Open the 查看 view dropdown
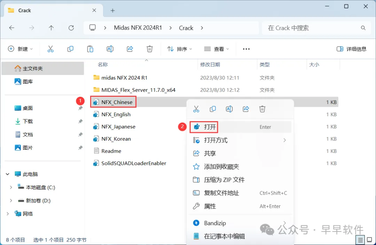The image size is (376, 245). 217,49
